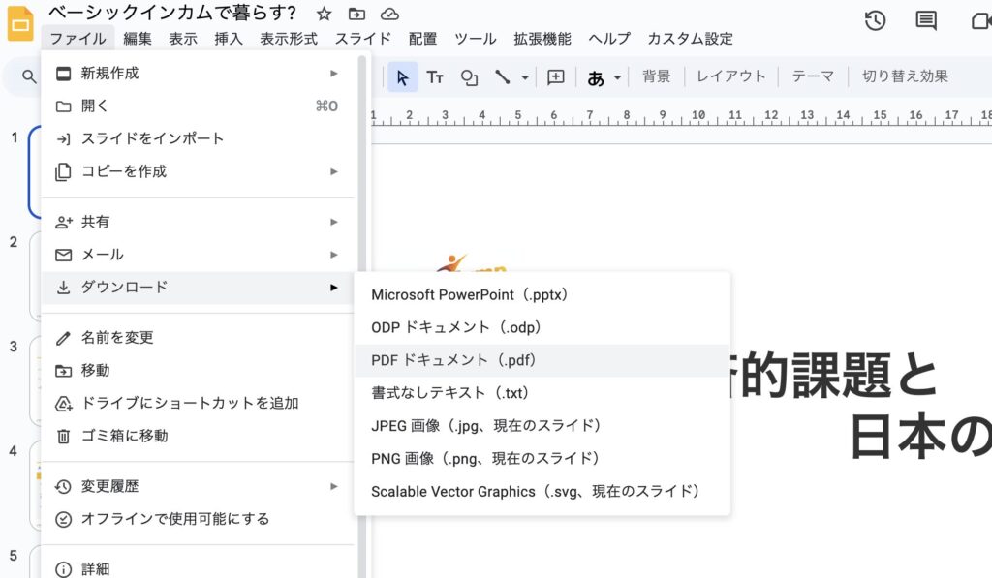
Task: Select the shape tool in toolbar
Action: 469,77
